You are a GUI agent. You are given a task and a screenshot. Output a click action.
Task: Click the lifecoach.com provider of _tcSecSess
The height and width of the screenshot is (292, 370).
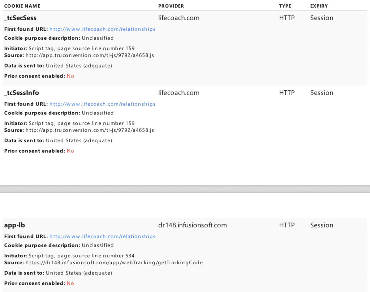(178, 18)
